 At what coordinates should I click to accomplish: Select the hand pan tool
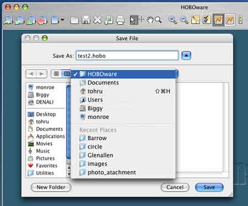point(150,20)
